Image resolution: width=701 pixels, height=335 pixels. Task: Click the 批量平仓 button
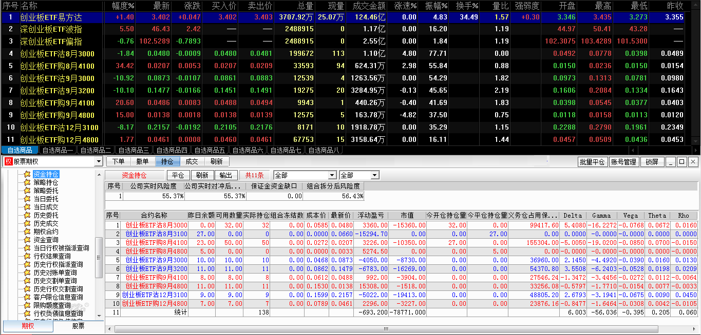[592, 162]
